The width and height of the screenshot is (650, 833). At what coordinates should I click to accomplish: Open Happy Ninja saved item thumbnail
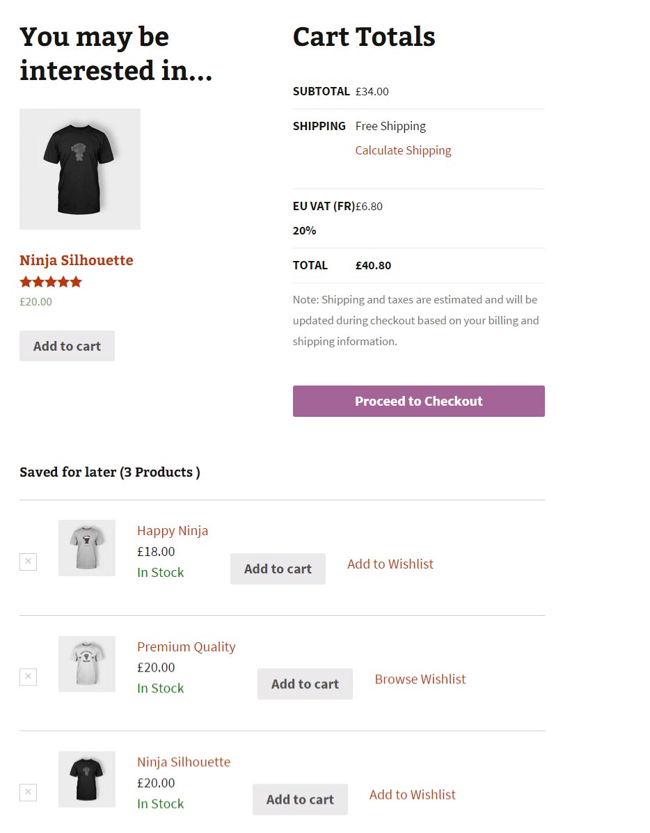[87, 548]
